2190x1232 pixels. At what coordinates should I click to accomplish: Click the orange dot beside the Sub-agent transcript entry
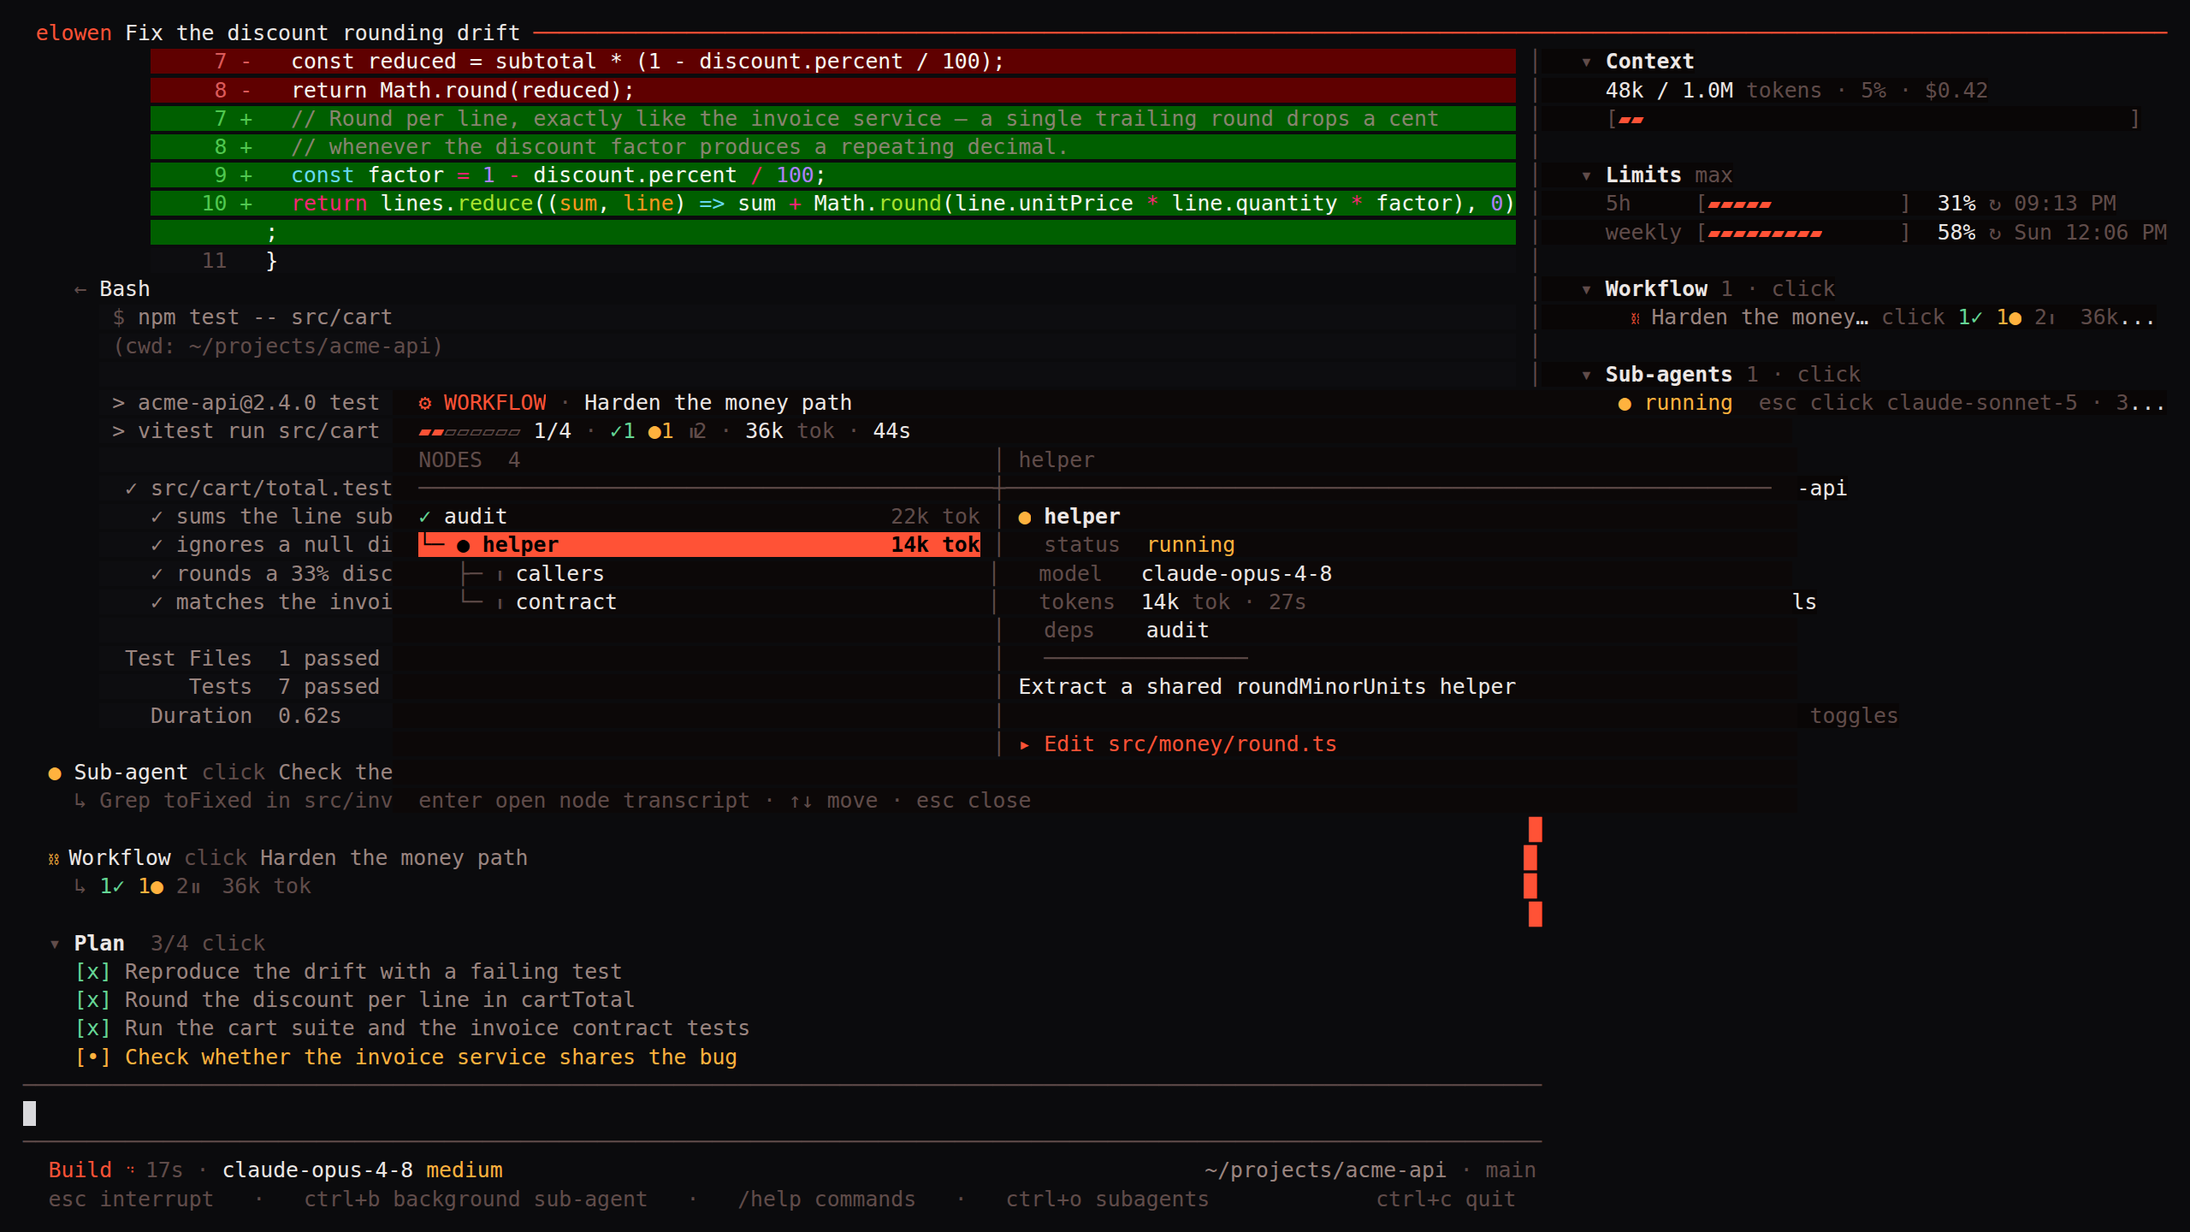pyautogui.click(x=55, y=773)
